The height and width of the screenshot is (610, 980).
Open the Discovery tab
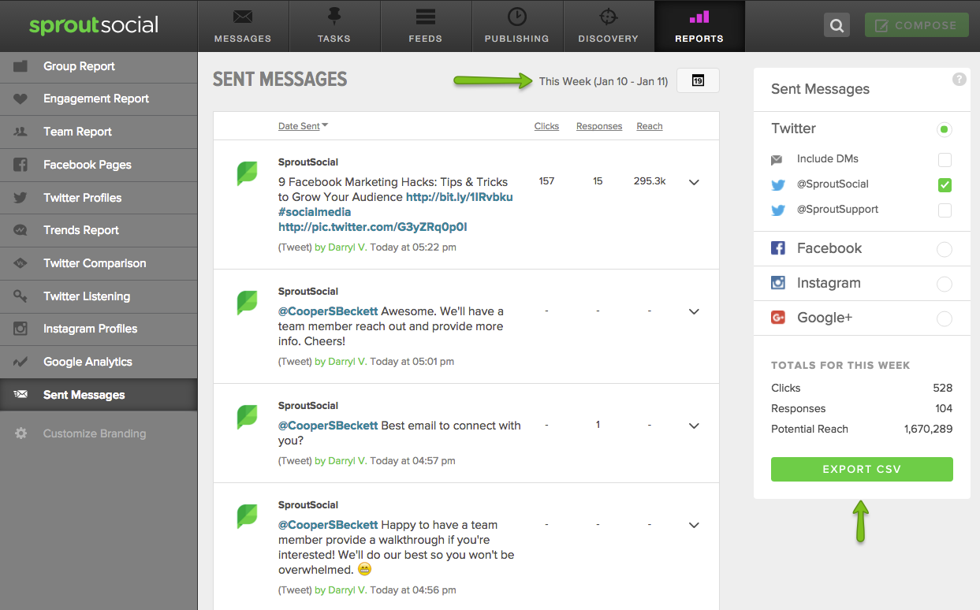(608, 26)
